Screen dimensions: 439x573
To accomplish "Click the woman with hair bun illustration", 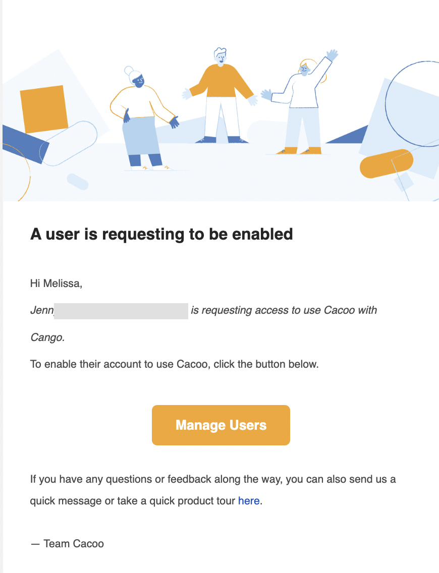I will (x=144, y=119).
